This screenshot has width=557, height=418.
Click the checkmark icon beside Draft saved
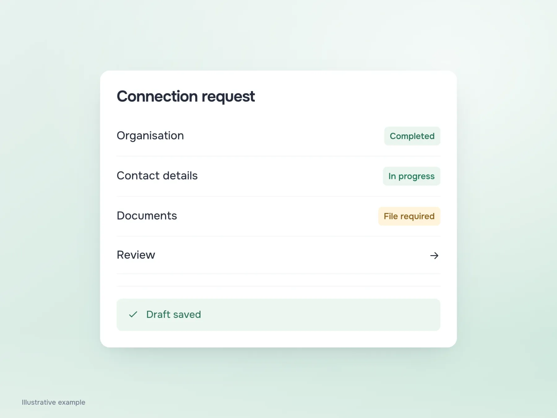point(133,315)
